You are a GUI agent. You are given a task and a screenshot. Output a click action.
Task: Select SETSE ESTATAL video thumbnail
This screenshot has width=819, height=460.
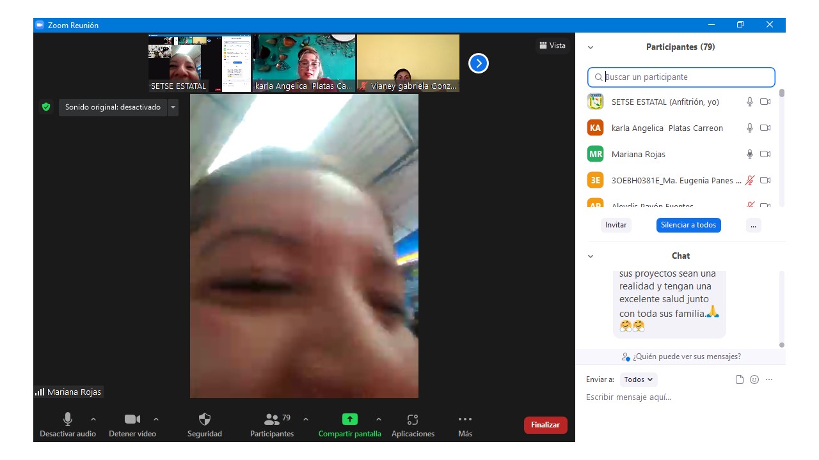point(200,63)
